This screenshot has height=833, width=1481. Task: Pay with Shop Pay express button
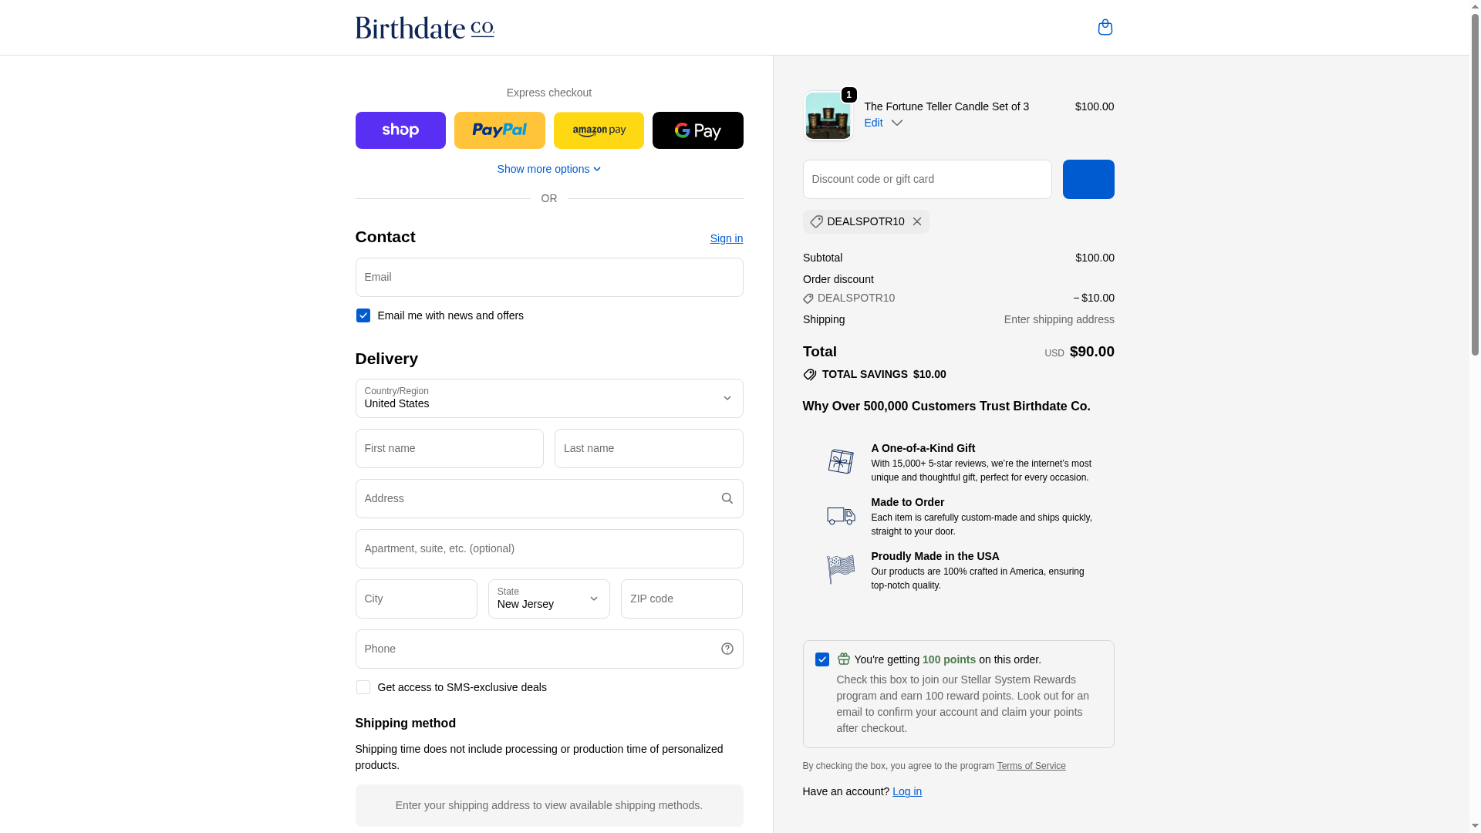pos(400,130)
